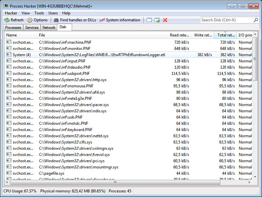Screen dimensions: 262x197
Task: Click the CPU Usage status bar entry
Action: click(x=20, y=191)
